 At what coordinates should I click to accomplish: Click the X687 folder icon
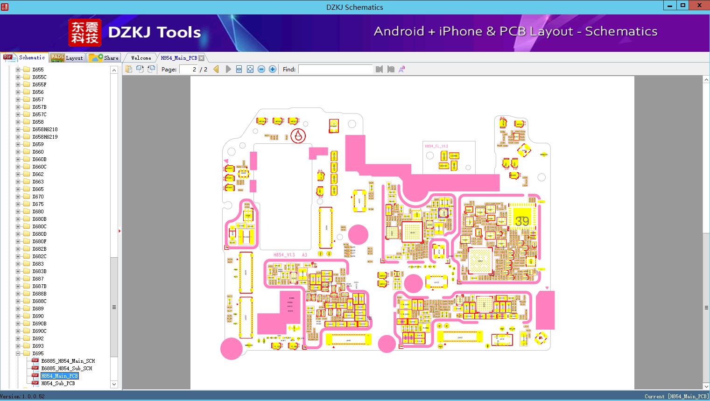pyautogui.click(x=27, y=279)
